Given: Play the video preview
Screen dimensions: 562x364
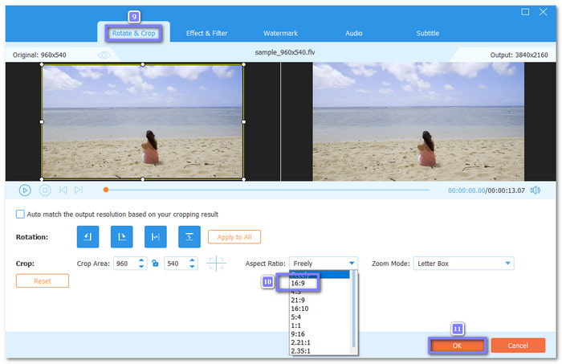Looking at the screenshot, I should tap(25, 190).
